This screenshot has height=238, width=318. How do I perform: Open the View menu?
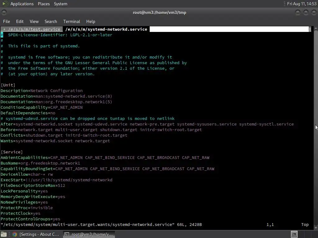click(x=34, y=21)
